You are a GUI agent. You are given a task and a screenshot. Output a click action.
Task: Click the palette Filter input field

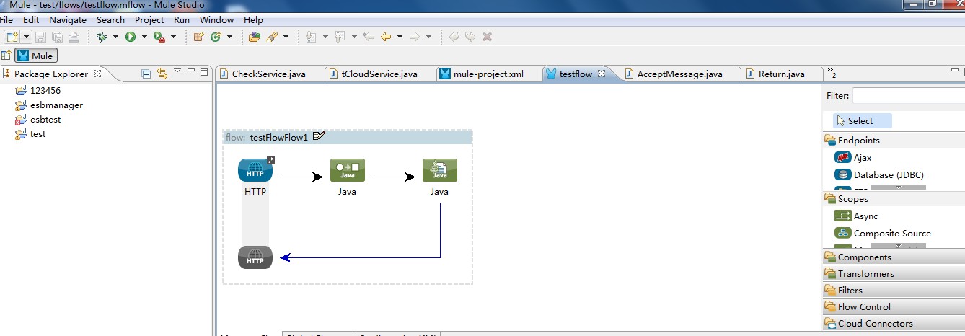[909, 95]
